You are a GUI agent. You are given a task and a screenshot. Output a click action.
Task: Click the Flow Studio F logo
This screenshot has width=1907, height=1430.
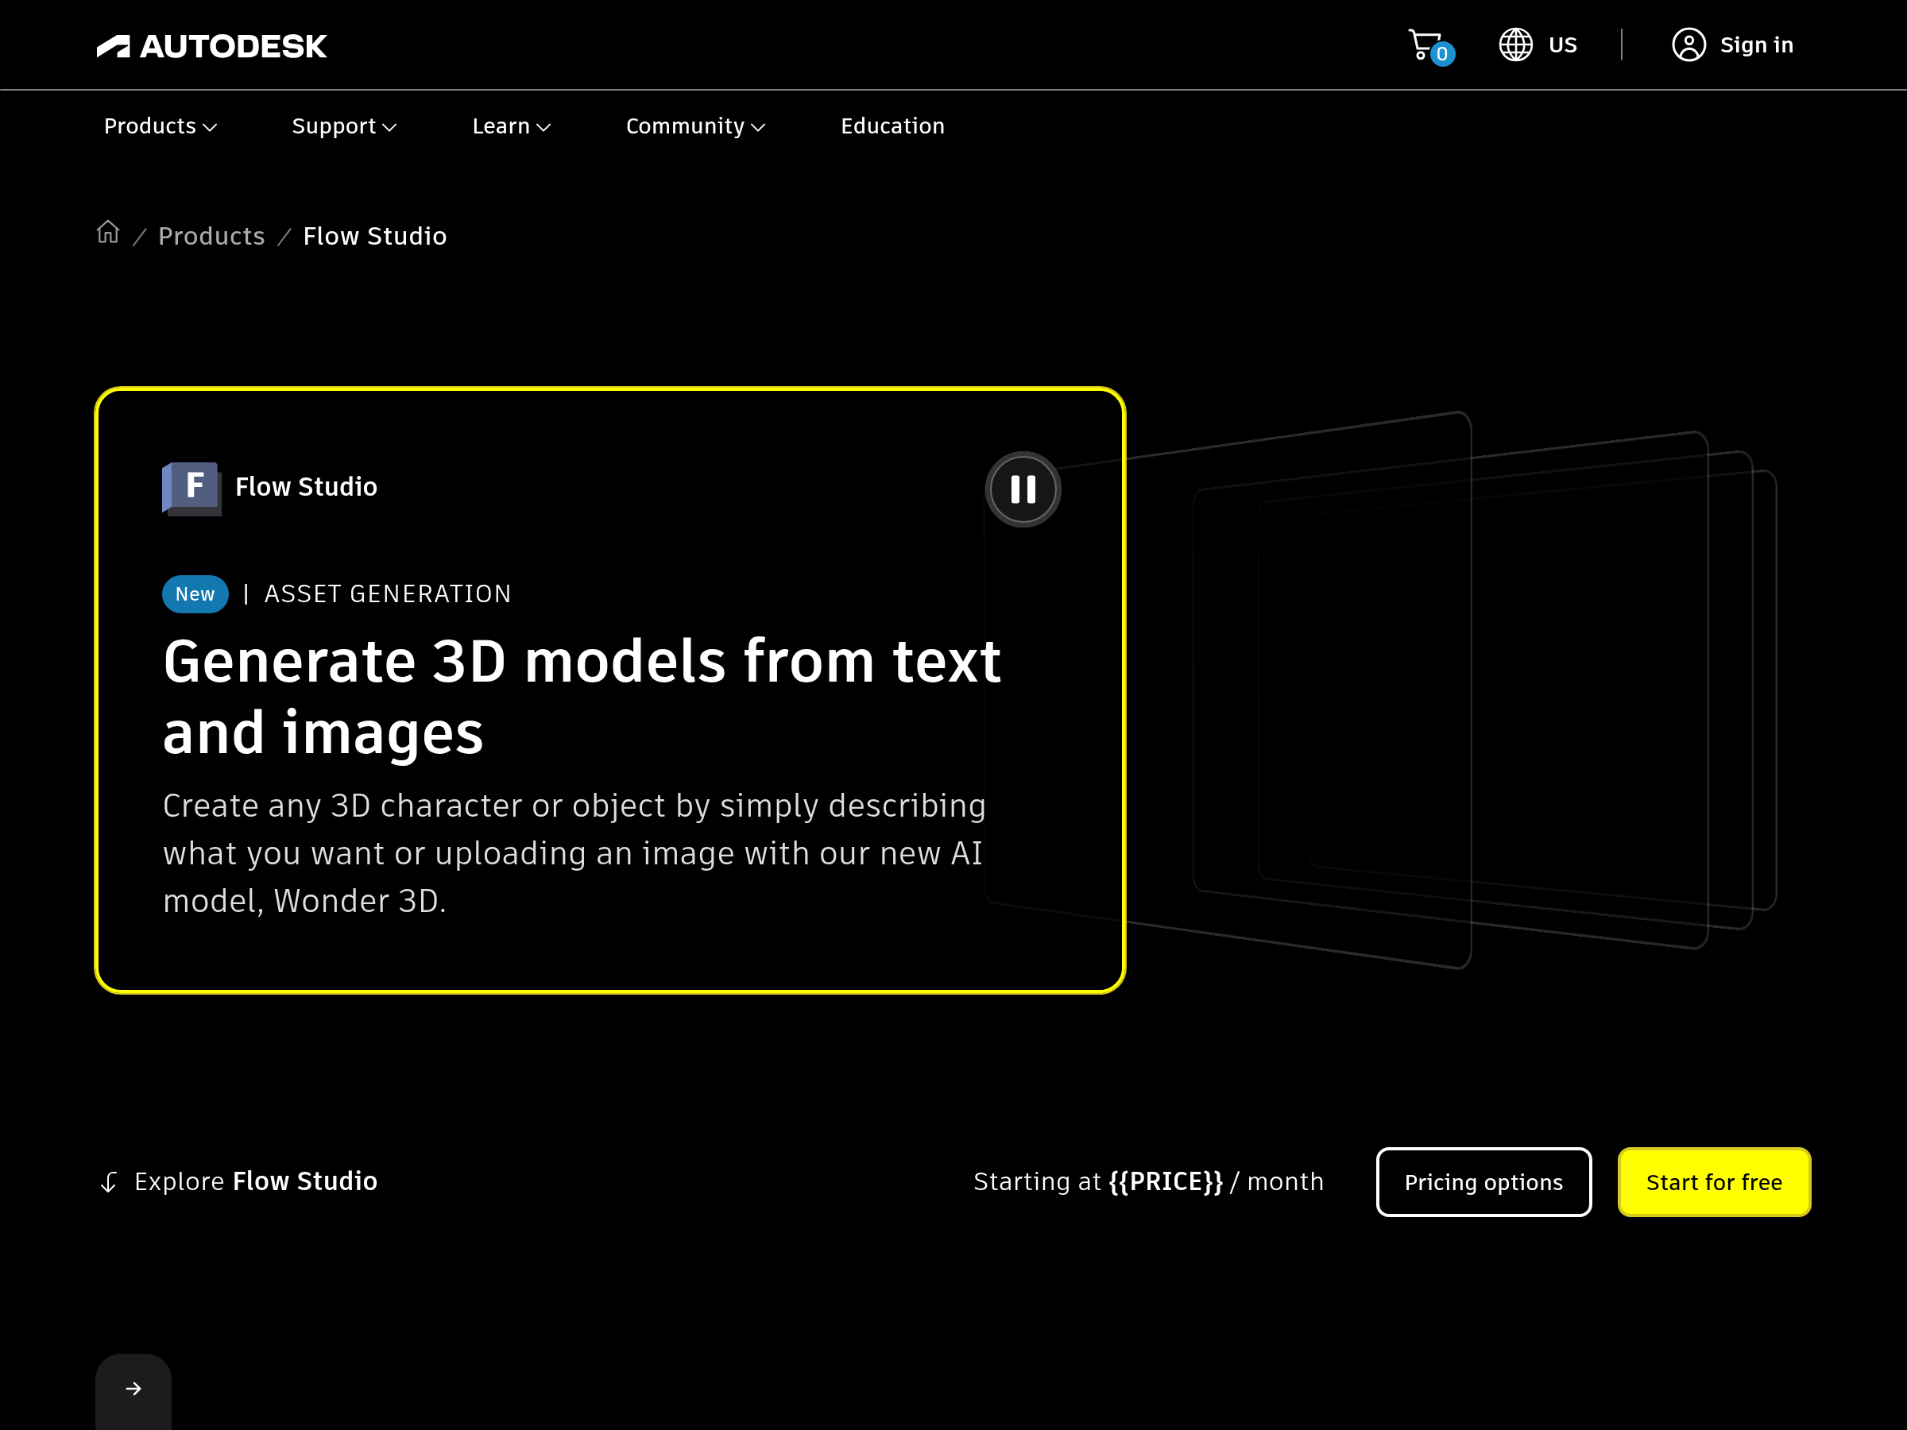pos(191,488)
